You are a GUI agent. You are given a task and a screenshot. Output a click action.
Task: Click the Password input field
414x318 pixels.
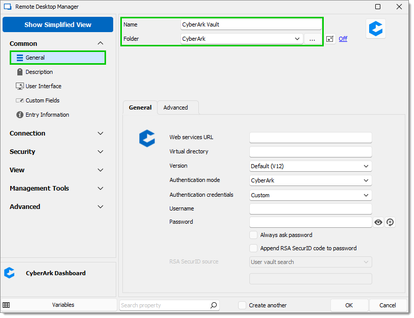click(x=310, y=222)
